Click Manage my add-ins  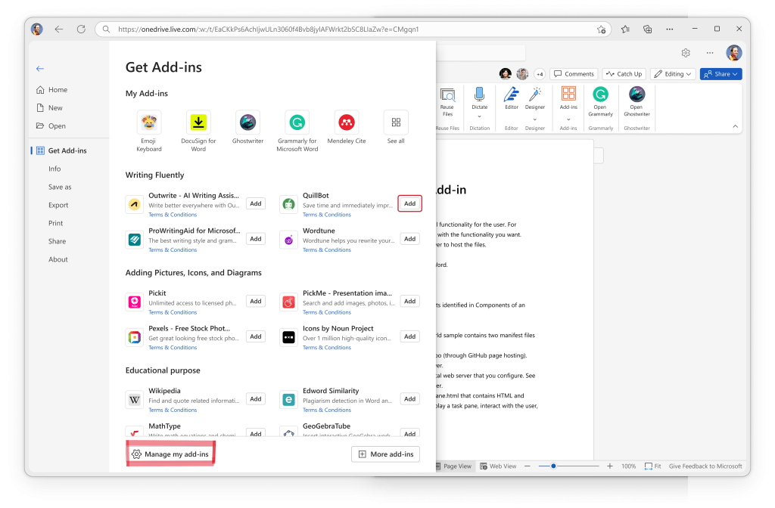(x=170, y=454)
